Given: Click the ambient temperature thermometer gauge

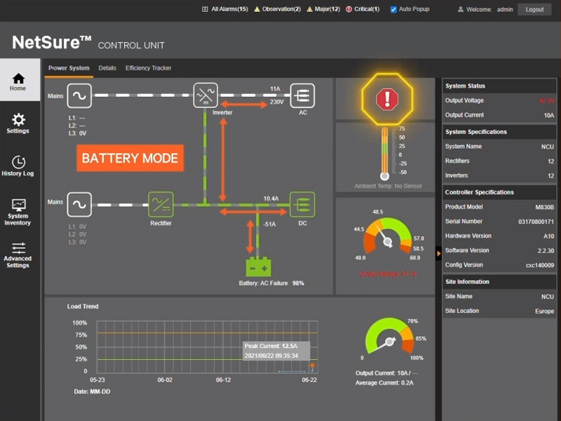Looking at the screenshot, I should tap(384, 152).
